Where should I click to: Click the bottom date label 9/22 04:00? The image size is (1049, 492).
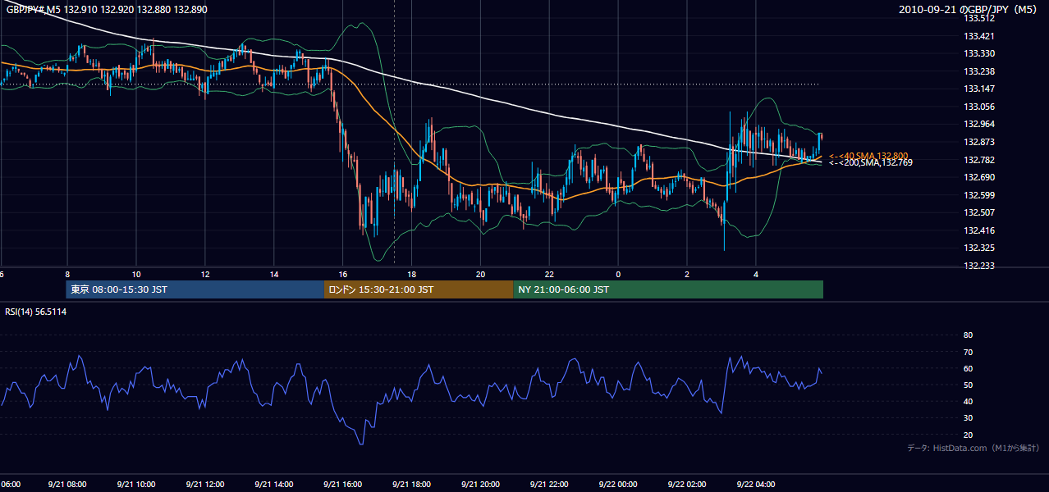pos(756,485)
